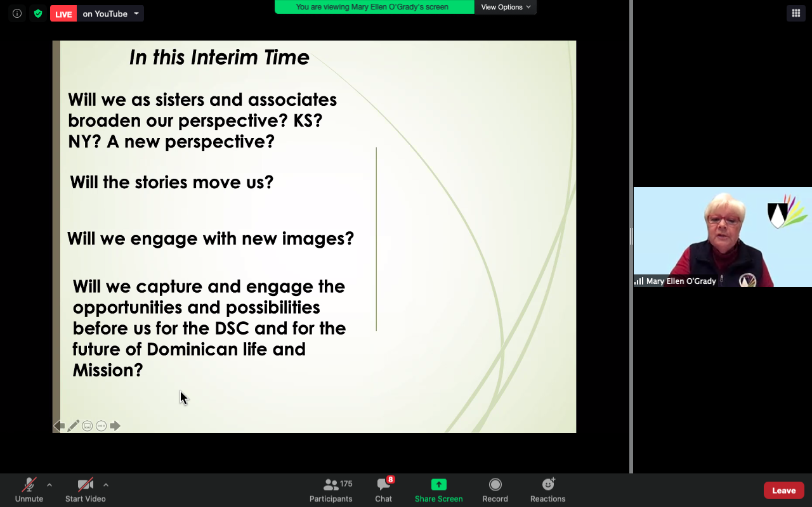Switch layout with the gallery view grid icon
The image size is (812, 507).
tap(796, 13)
